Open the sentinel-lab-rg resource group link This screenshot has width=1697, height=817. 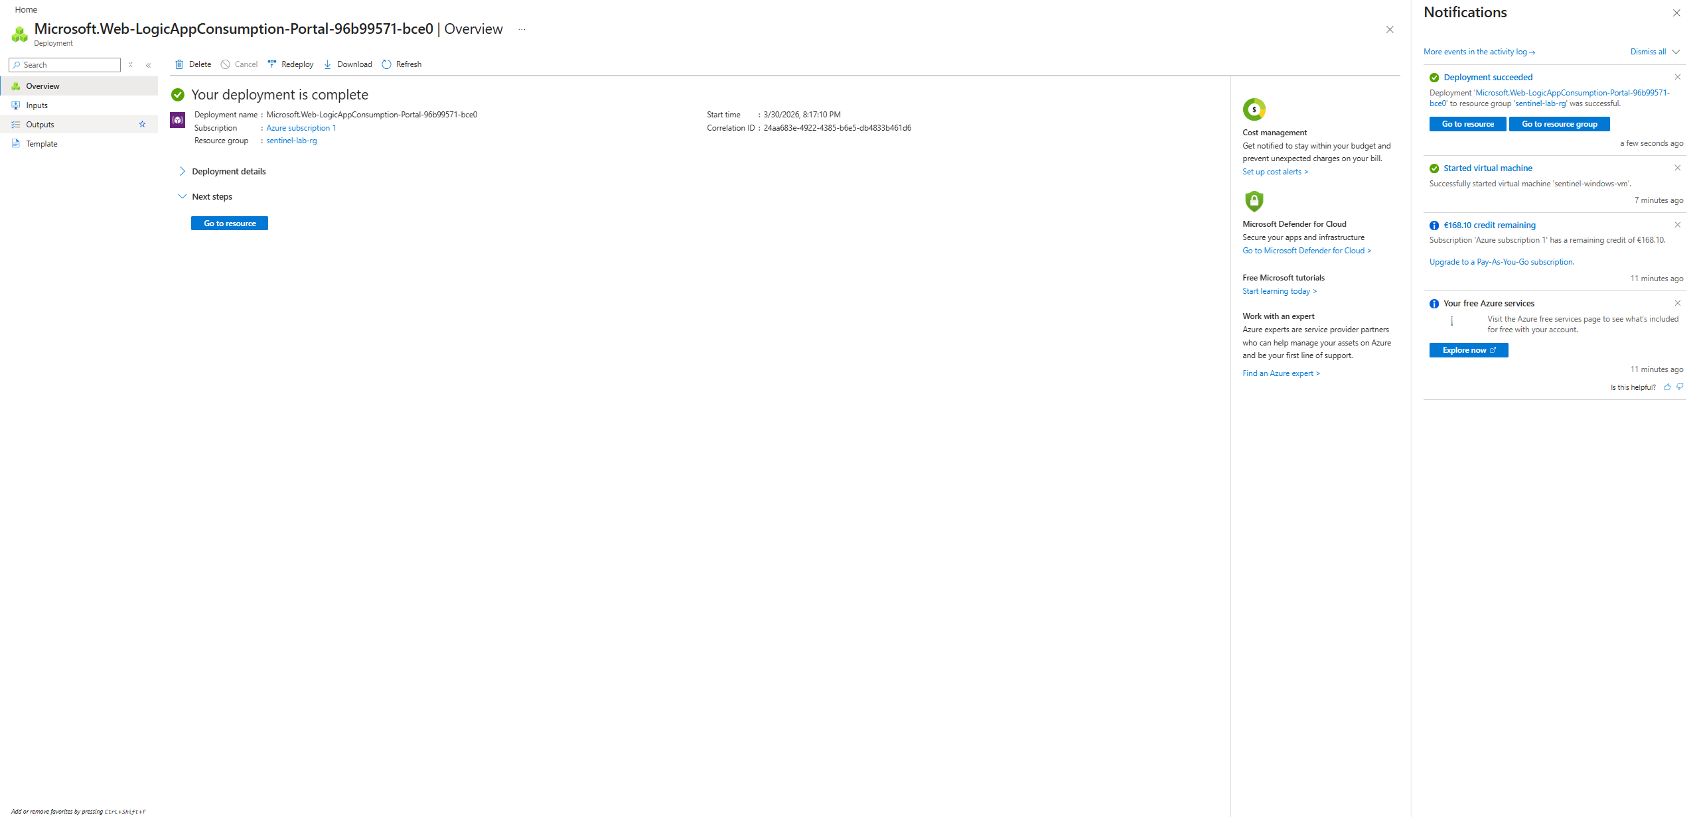pyautogui.click(x=291, y=141)
